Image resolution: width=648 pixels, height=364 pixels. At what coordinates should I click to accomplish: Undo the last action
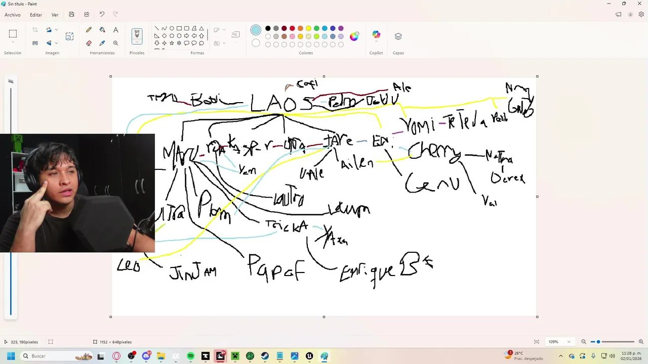pos(102,15)
